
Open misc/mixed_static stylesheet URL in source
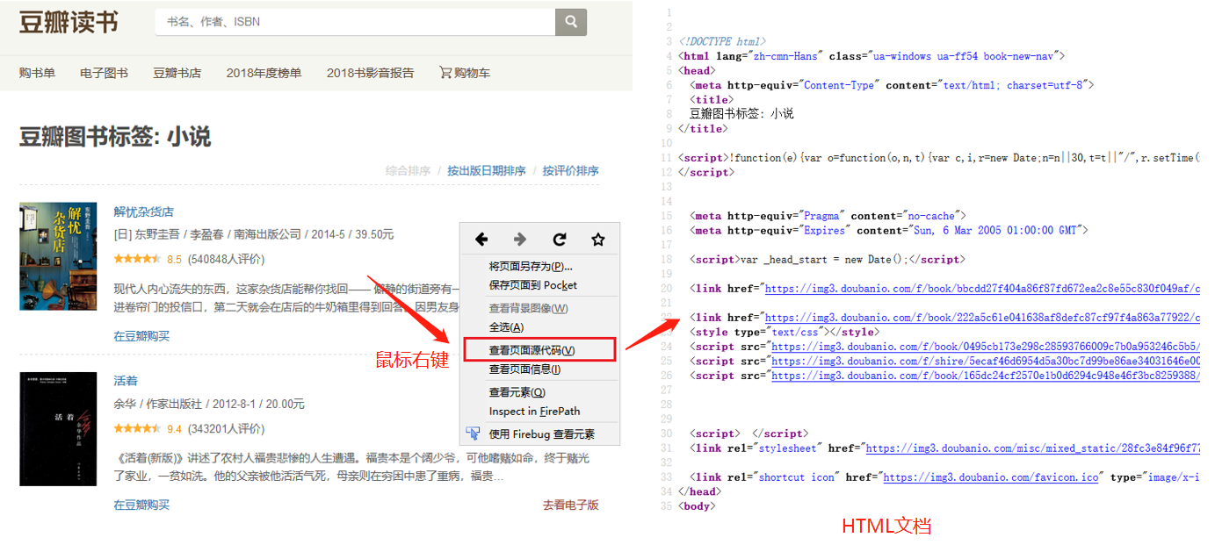point(1033,448)
